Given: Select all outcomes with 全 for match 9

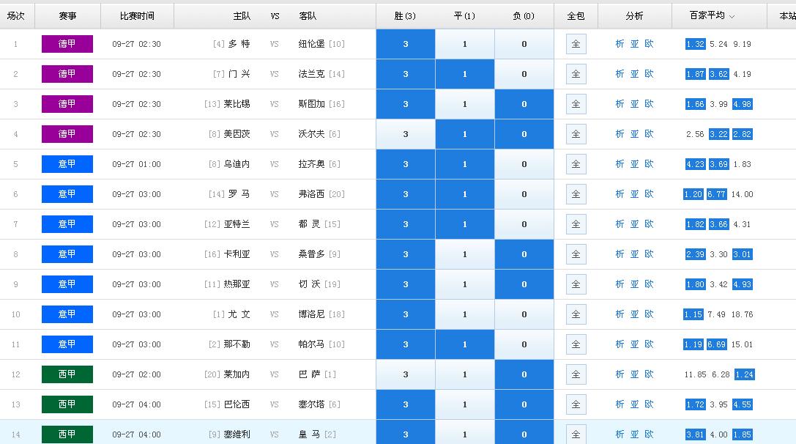Looking at the screenshot, I should tap(576, 284).
